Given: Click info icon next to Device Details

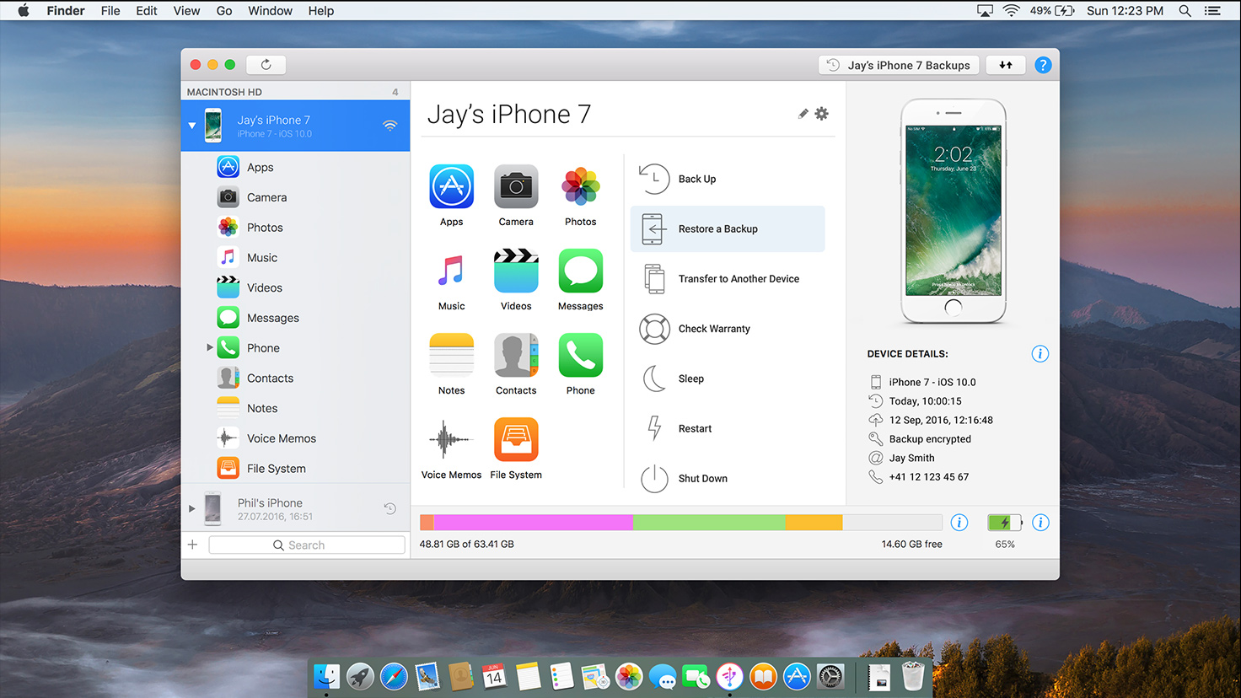Looking at the screenshot, I should (x=1040, y=354).
